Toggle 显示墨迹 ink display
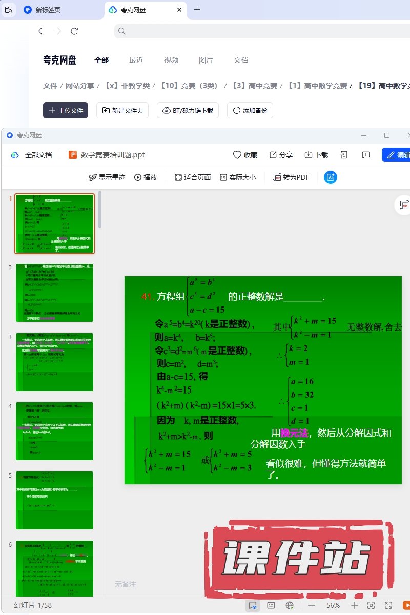The height and width of the screenshot is (615, 410). [x=107, y=177]
